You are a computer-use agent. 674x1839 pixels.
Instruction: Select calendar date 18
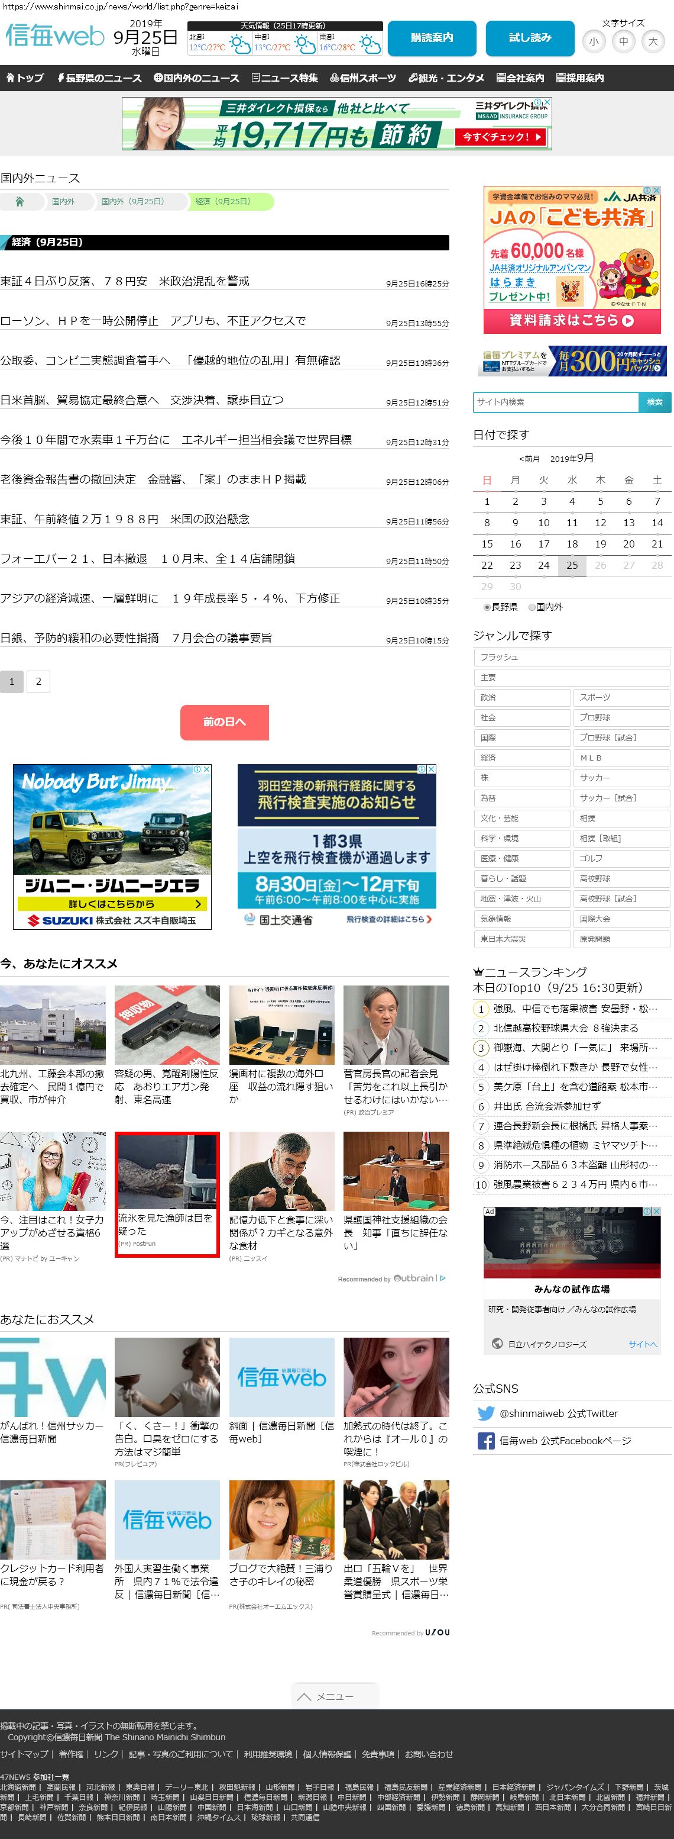coord(572,544)
